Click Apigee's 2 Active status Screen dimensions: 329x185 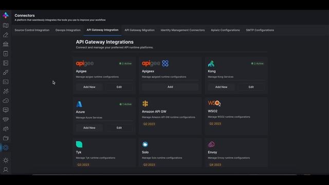pyautogui.click(x=125, y=63)
